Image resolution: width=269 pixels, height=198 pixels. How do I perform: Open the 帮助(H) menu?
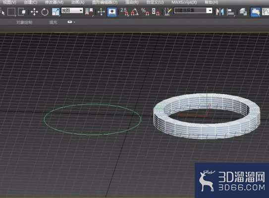point(212,2)
